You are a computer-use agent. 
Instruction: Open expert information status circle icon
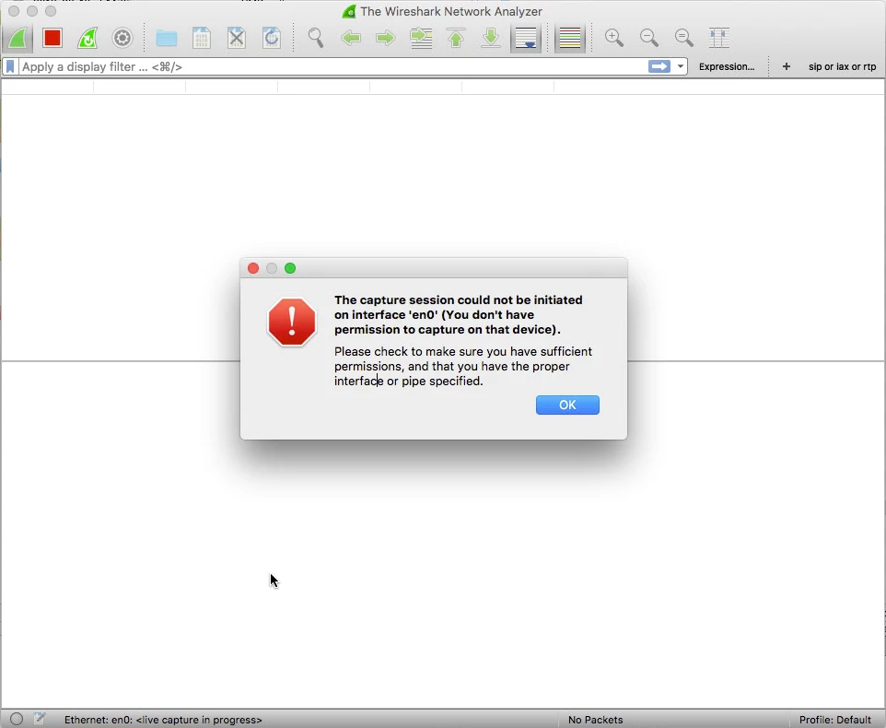pyautogui.click(x=17, y=719)
